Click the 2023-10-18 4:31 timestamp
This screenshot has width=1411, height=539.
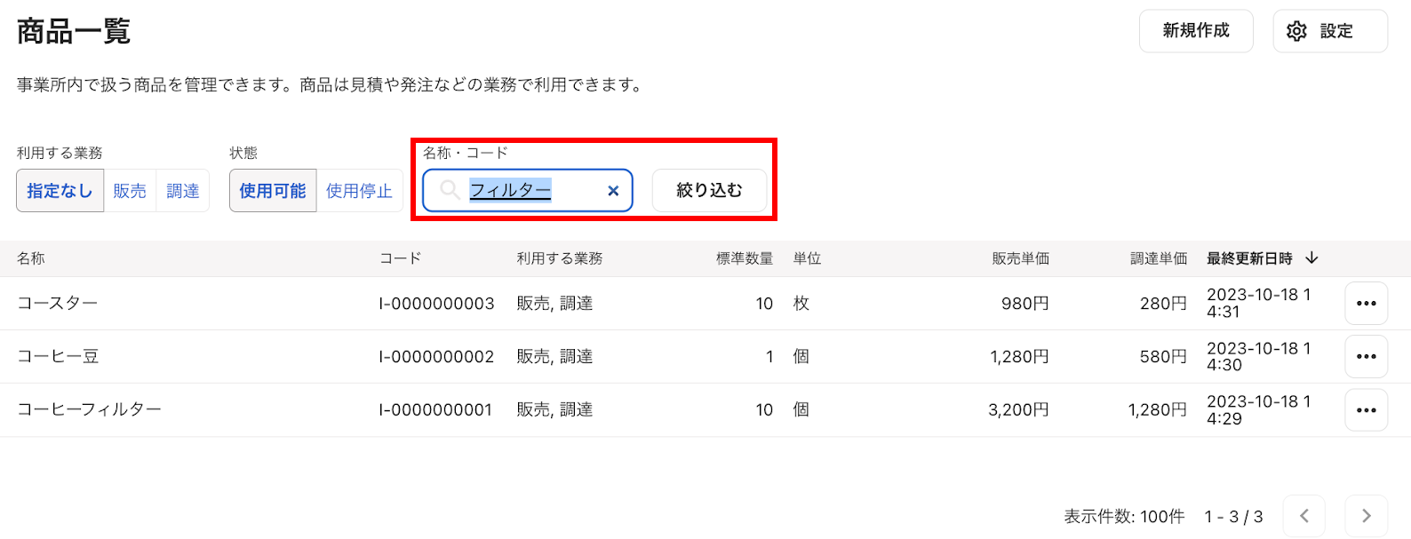pyautogui.click(x=1258, y=303)
